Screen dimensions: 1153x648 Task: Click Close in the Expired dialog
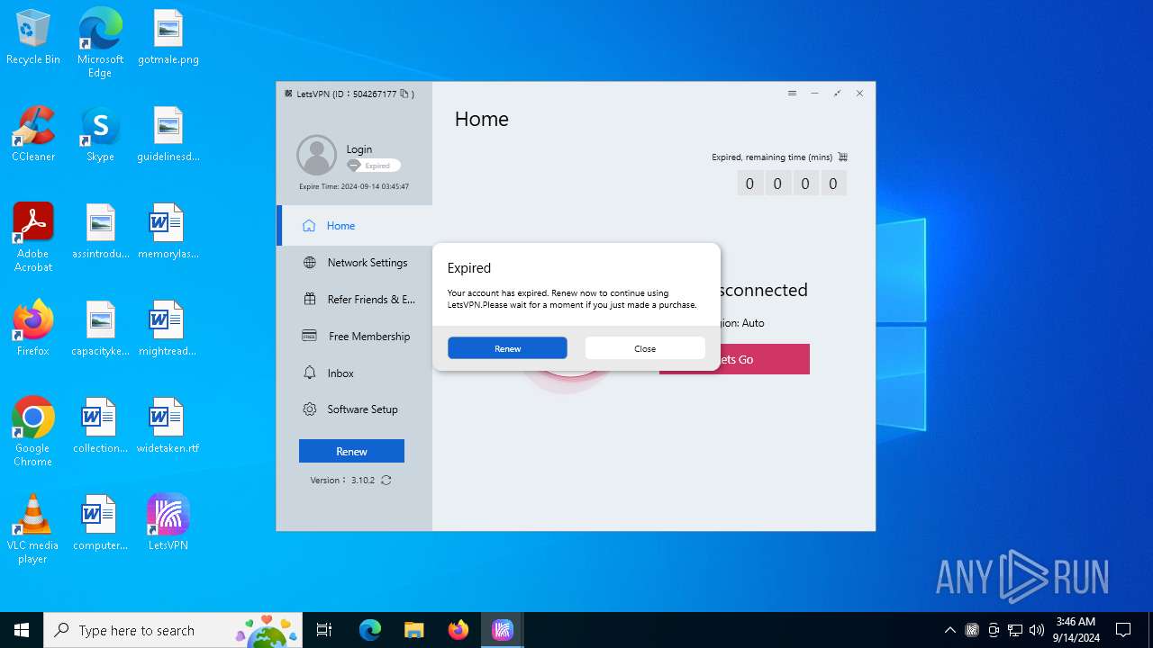click(645, 348)
